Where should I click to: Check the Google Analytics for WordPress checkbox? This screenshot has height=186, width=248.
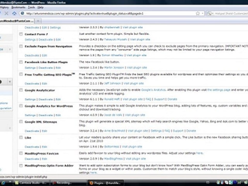pos(21,106)
